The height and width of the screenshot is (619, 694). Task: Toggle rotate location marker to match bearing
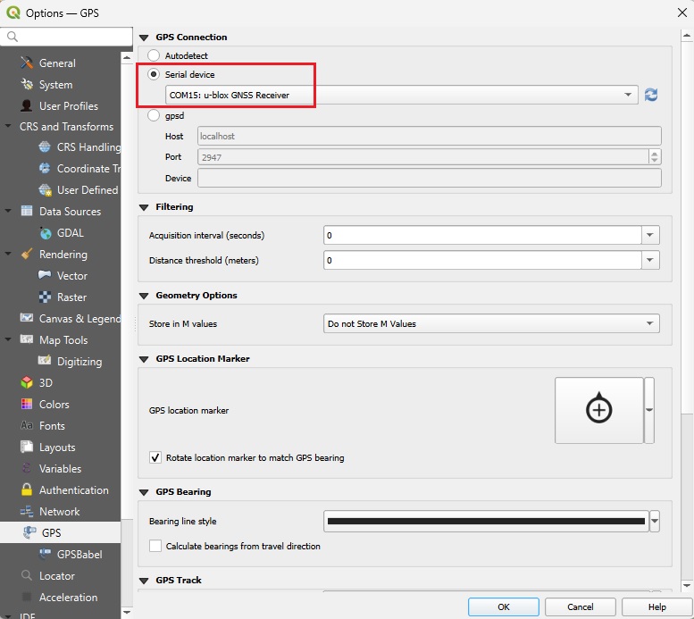(x=156, y=457)
